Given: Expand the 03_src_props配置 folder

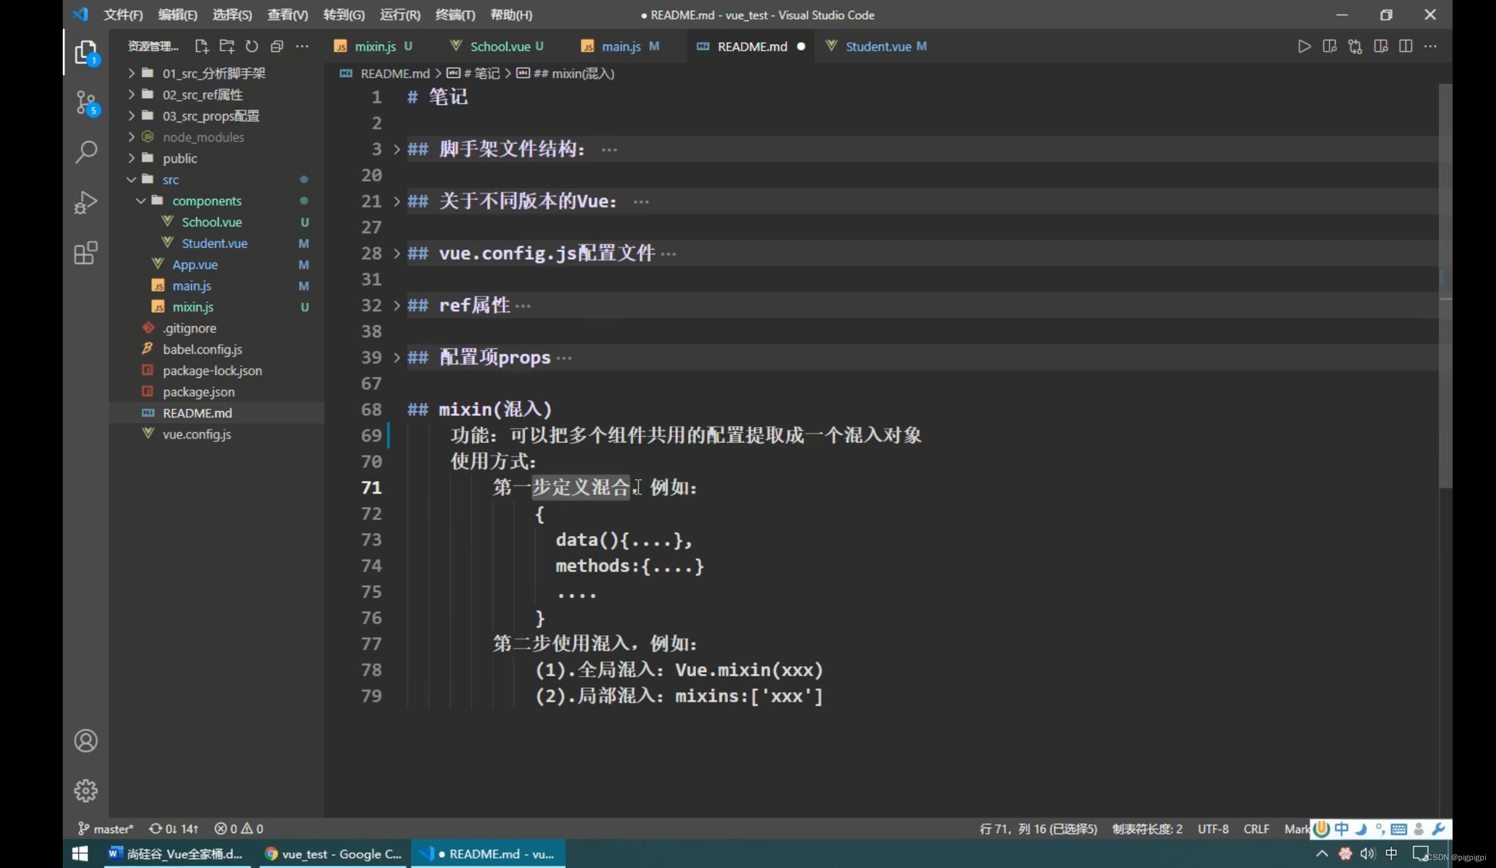Looking at the screenshot, I should [x=131, y=116].
